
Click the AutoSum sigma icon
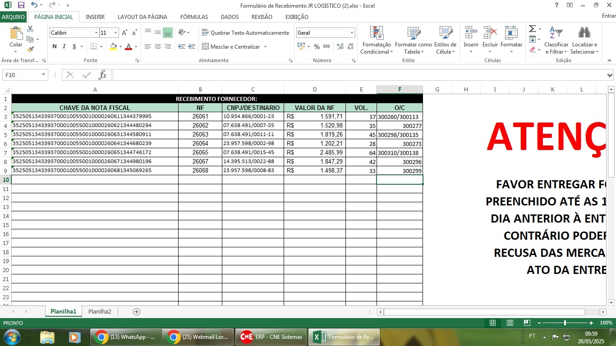[532, 29]
